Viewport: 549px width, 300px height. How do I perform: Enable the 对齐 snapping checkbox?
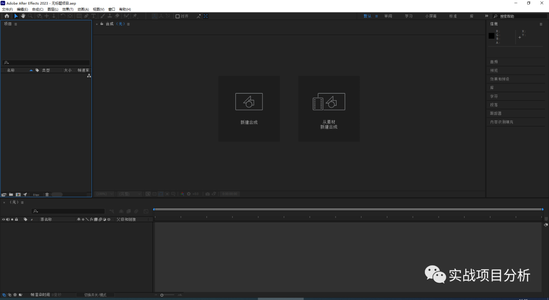[x=176, y=16]
